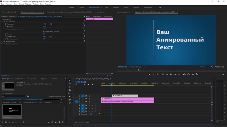Viewport: 227px width, 127px height.
Task: Click Add Marker in Program monitor
Action: pos(149,74)
